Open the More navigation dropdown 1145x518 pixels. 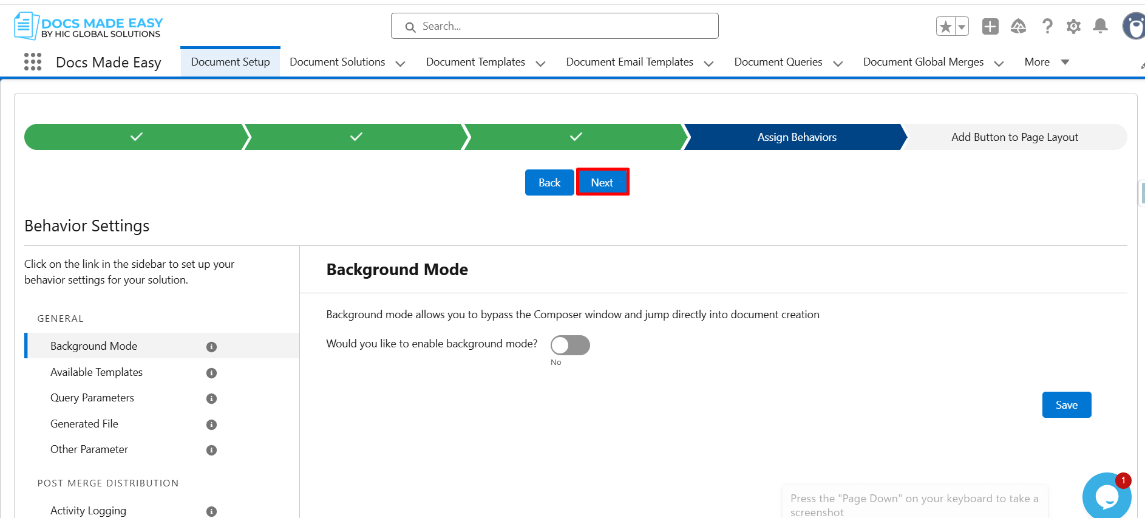1047,62
